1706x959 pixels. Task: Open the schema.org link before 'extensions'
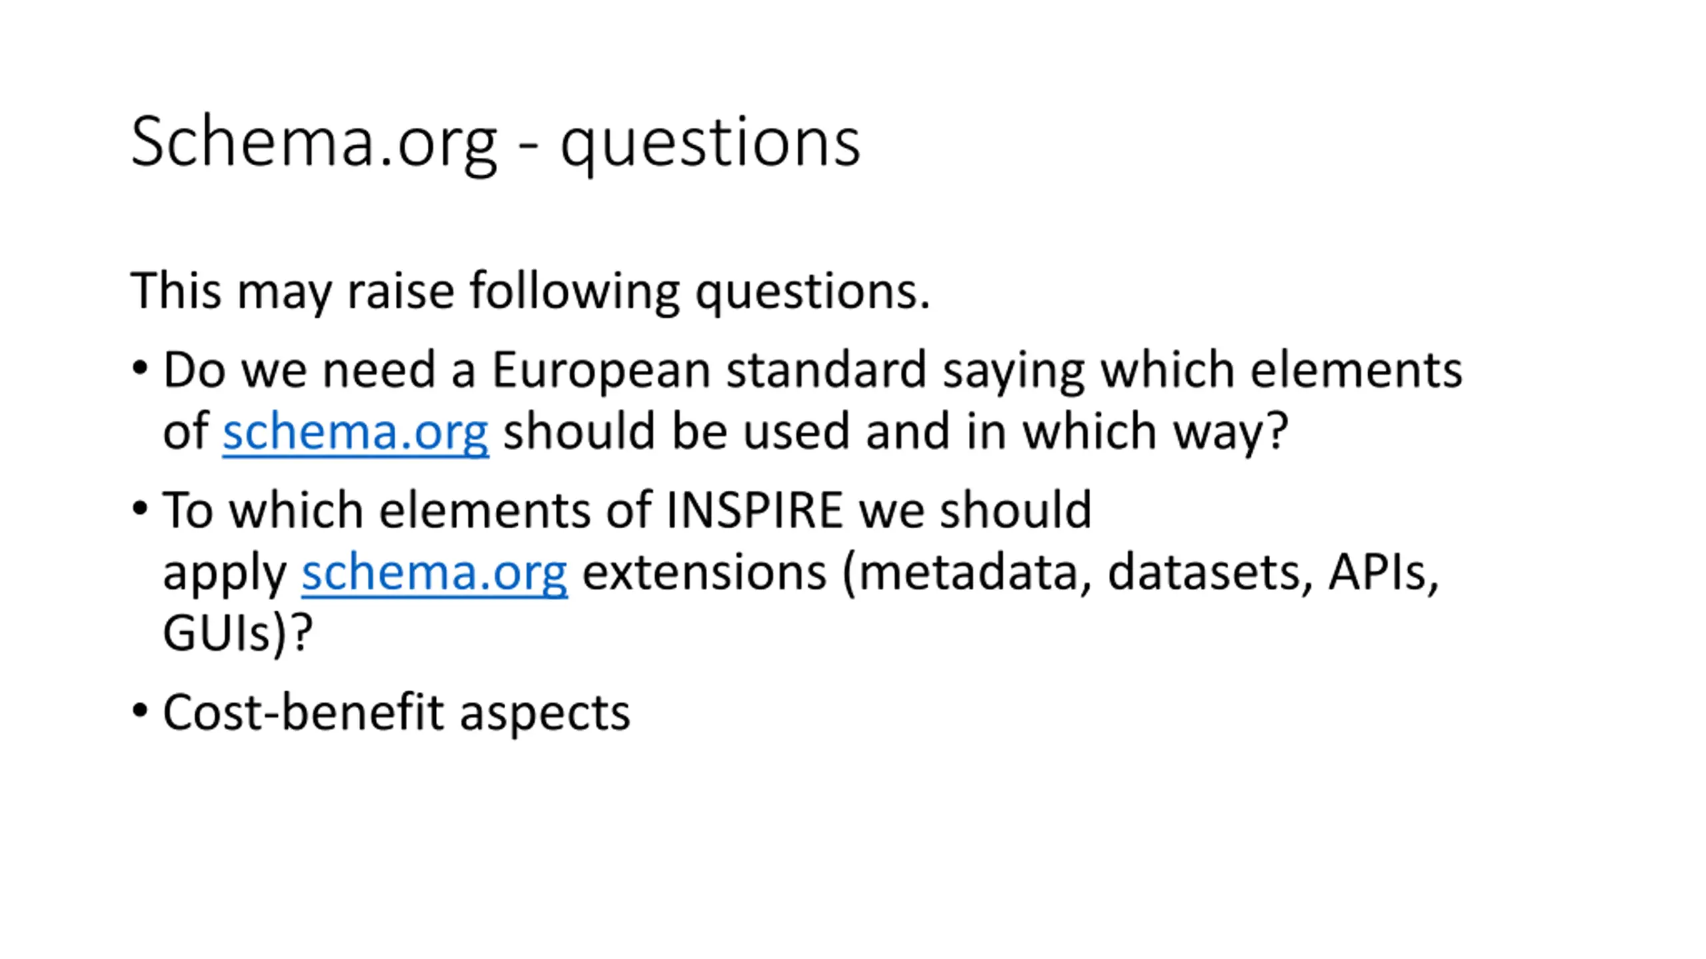tap(434, 573)
